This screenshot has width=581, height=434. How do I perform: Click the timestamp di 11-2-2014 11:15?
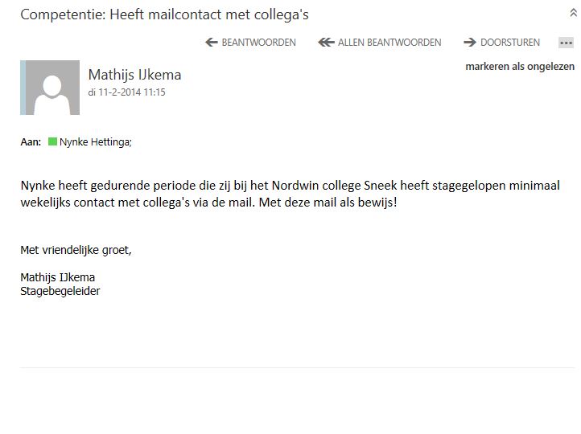[126, 92]
